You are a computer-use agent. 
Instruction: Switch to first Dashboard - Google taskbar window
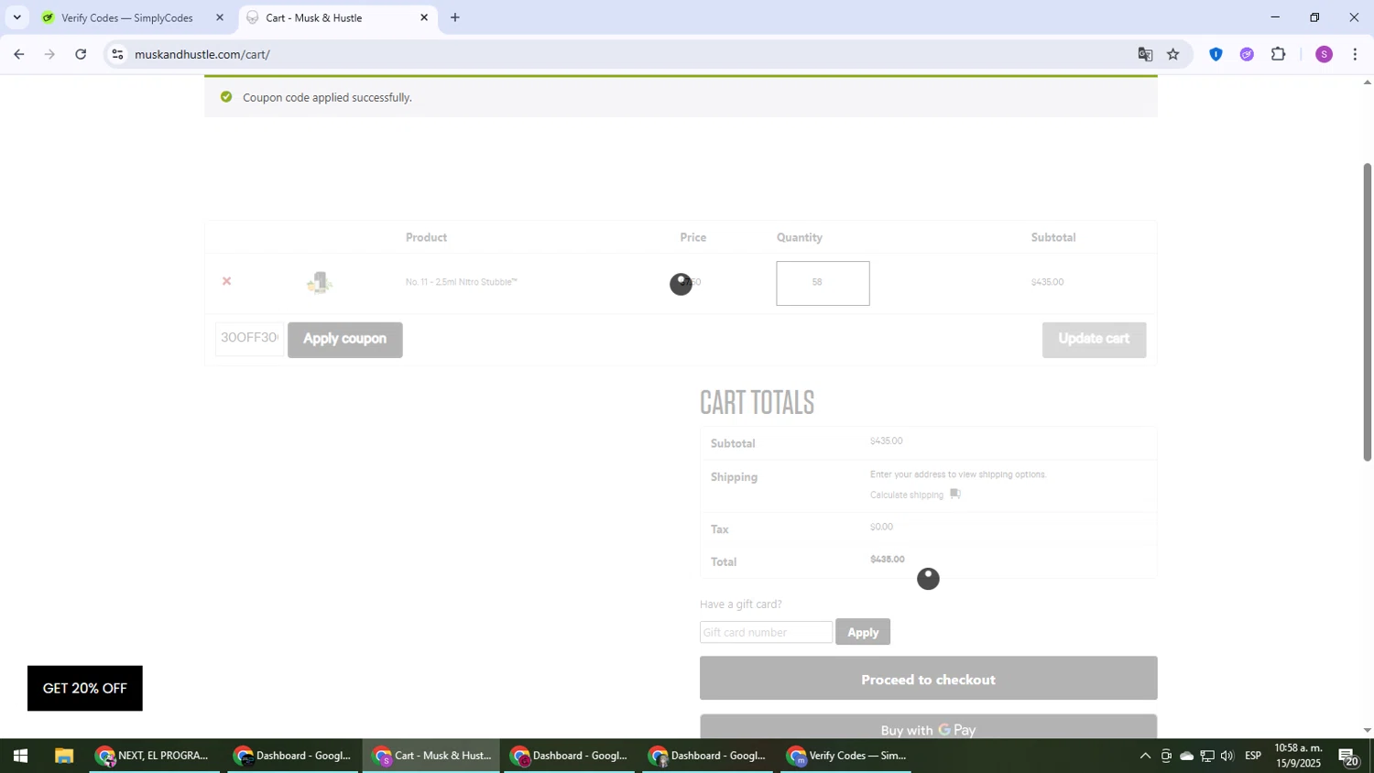click(293, 757)
